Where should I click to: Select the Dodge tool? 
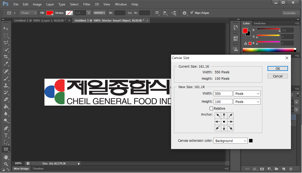coord(6,121)
